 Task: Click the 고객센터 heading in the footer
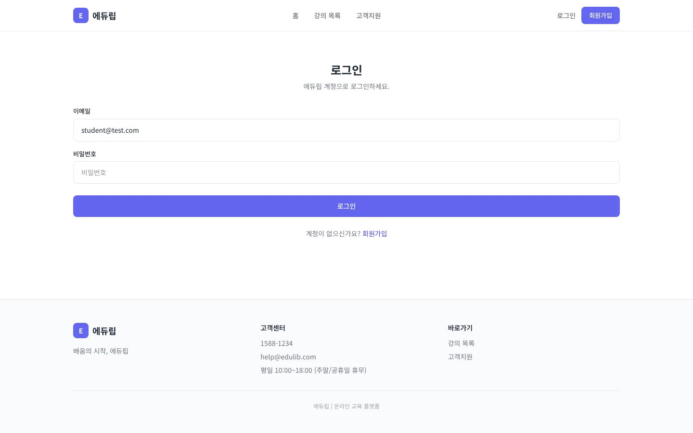point(272,328)
